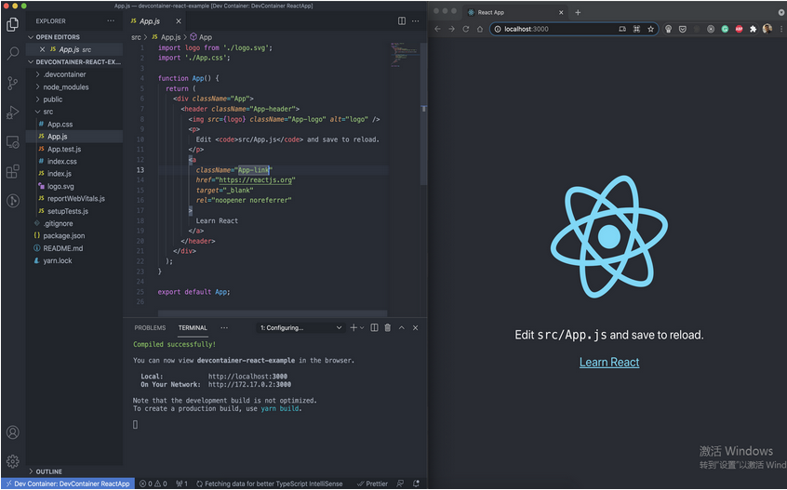This screenshot has width=787, height=490.
Task: Open the Remote Explorer view
Action: pos(13,142)
